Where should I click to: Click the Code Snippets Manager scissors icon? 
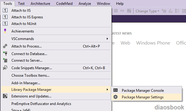click(x=5, y=68)
